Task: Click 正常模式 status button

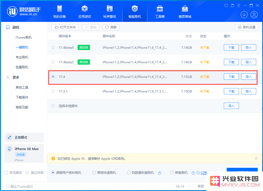Action: click(24, 137)
